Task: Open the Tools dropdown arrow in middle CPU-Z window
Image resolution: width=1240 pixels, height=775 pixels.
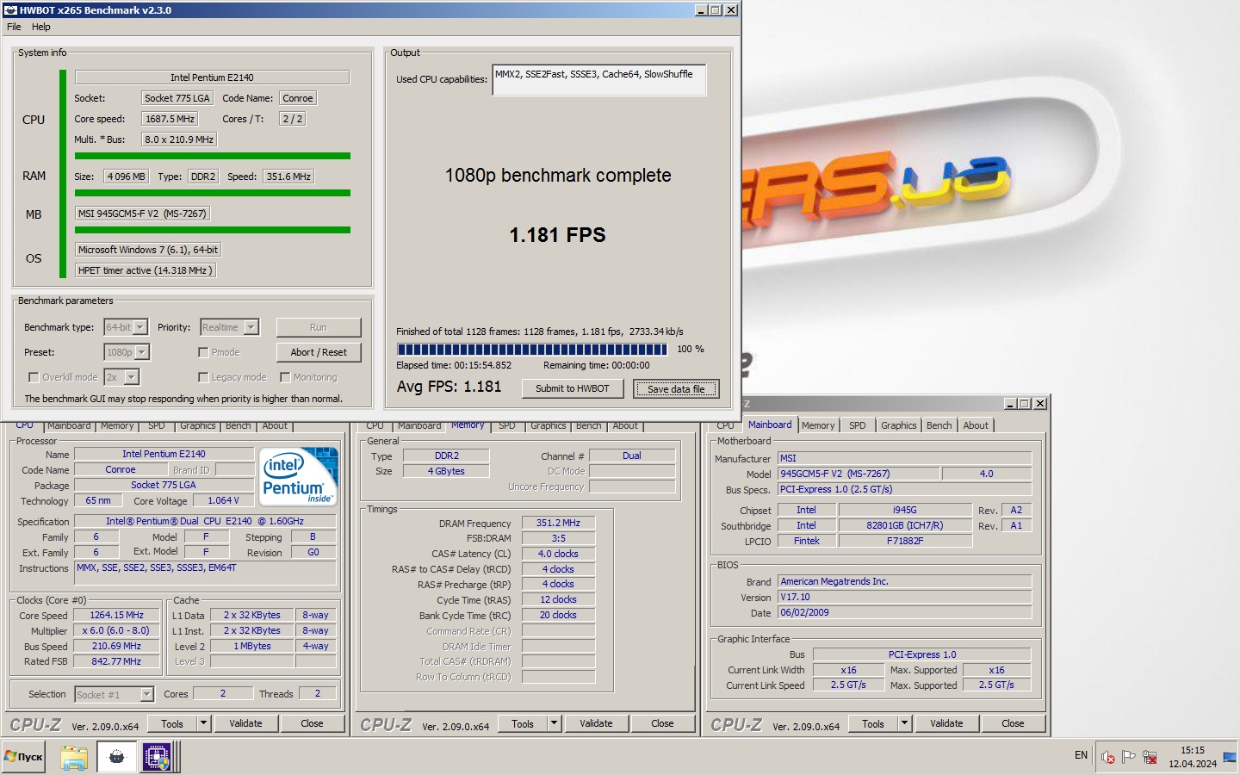Action: [x=555, y=723]
